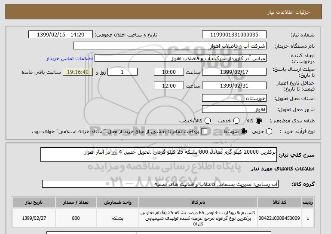Viewport: 331px width, 234px height.
Task: Select the متوسط purchase process option
Action: 244,131
